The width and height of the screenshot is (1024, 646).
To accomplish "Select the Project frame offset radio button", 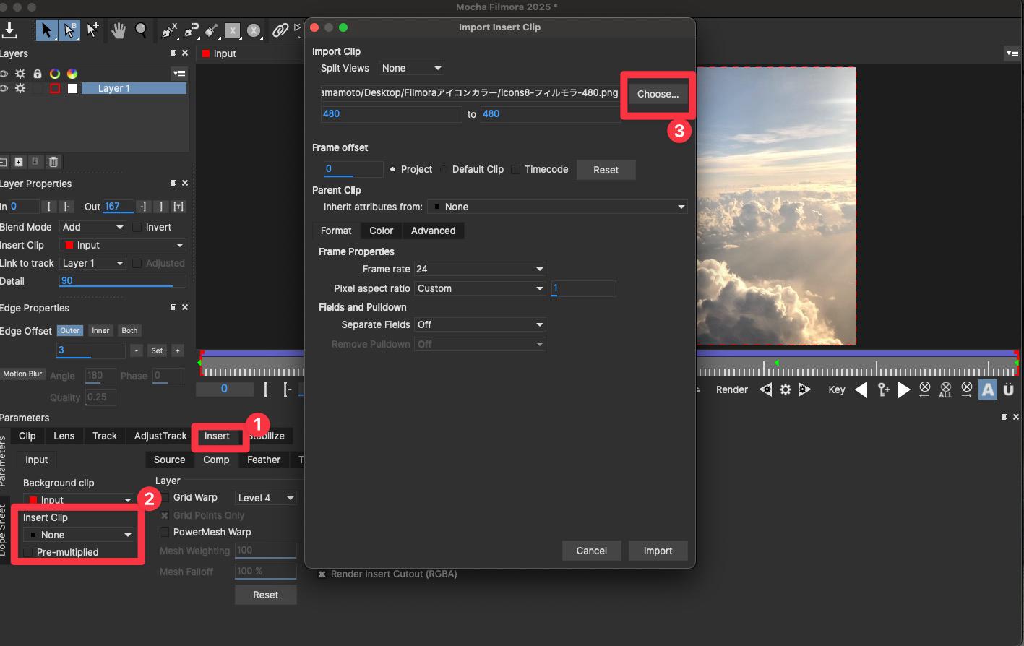I will tap(392, 169).
